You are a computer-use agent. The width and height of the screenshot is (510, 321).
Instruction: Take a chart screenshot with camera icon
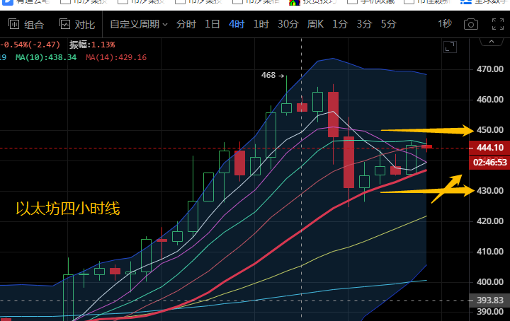point(470,25)
